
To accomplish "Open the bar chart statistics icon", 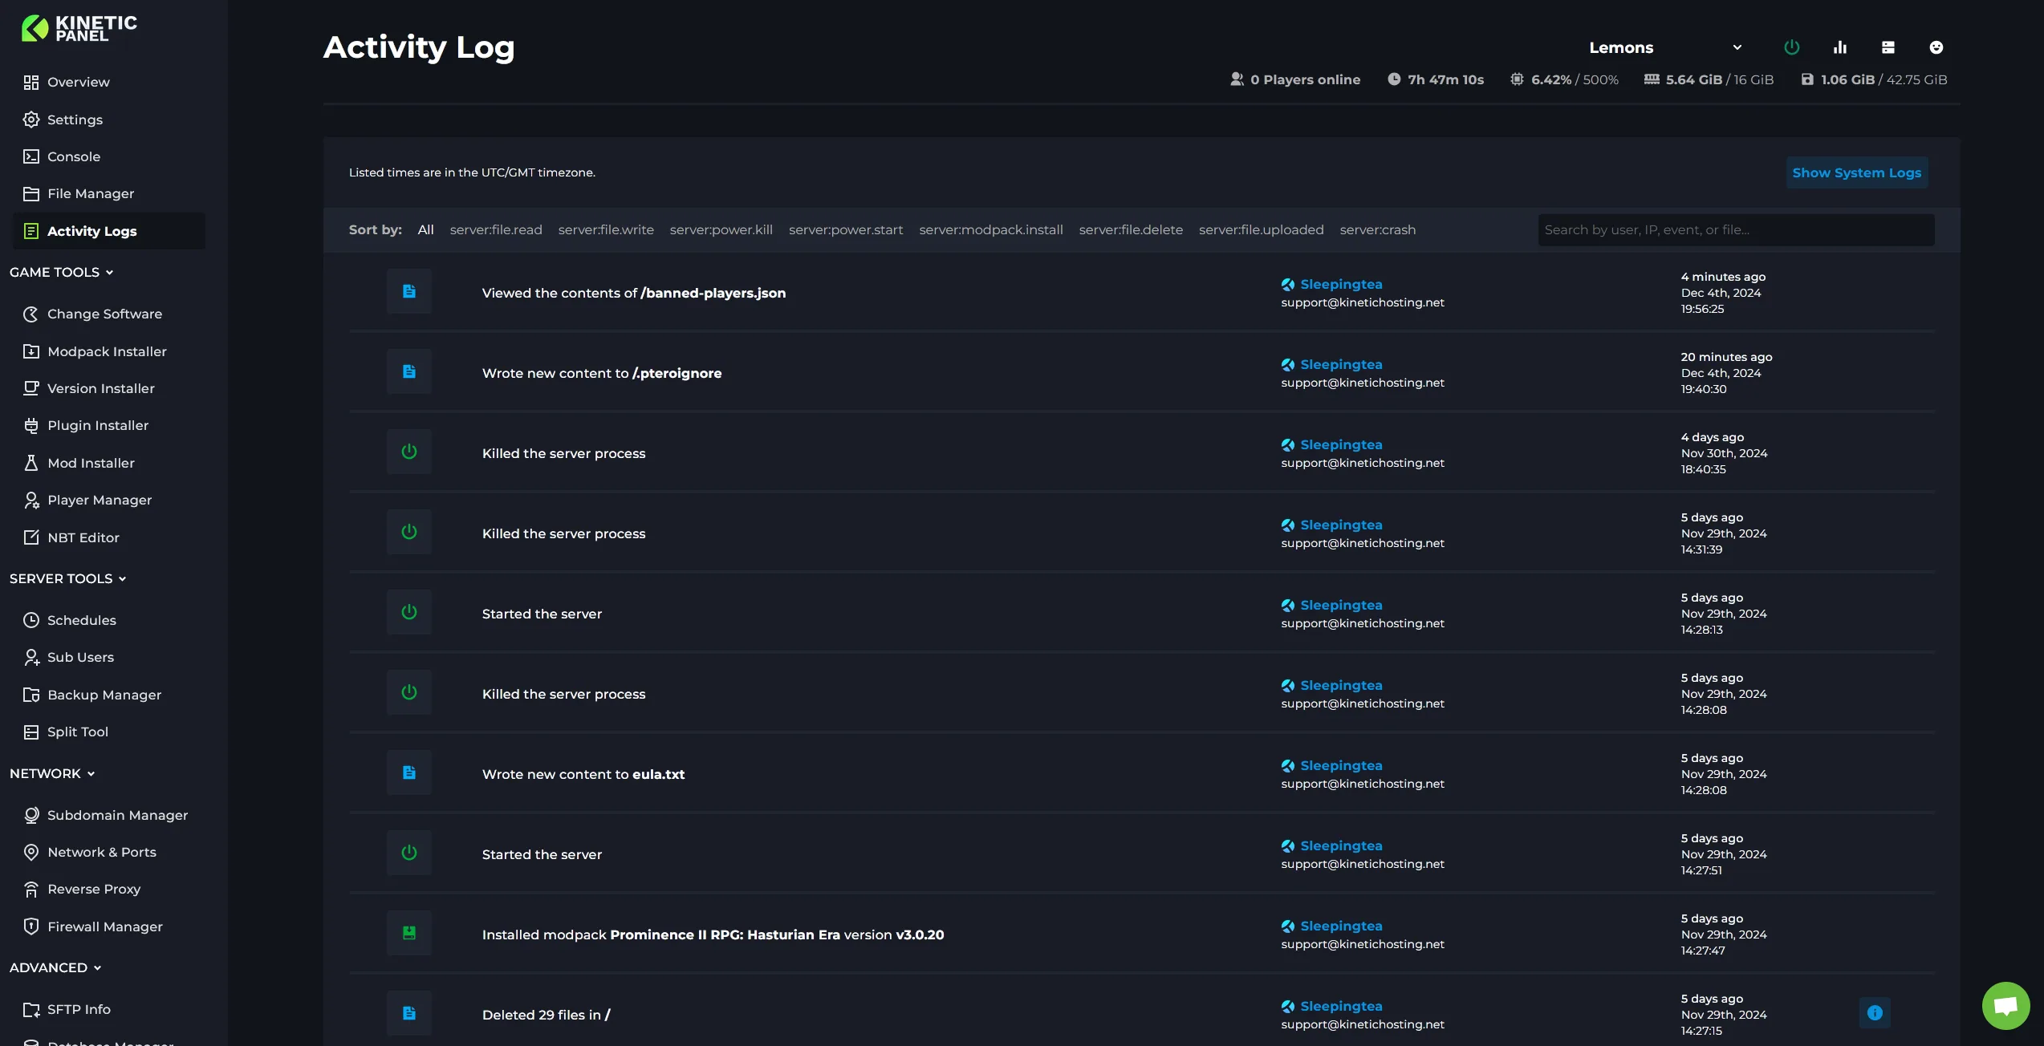I will [1840, 47].
